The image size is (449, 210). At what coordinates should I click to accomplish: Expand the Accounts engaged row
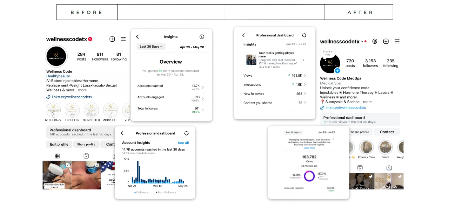171,98
